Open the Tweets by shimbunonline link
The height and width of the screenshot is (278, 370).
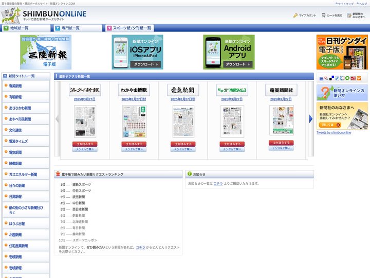click(x=334, y=133)
